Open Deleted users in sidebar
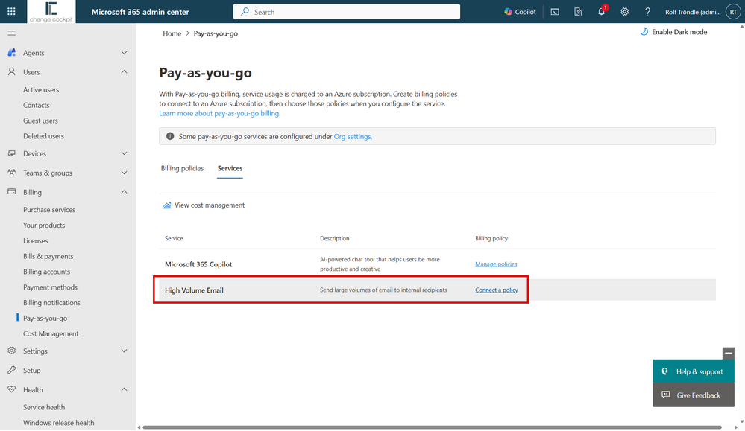 point(43,136)
